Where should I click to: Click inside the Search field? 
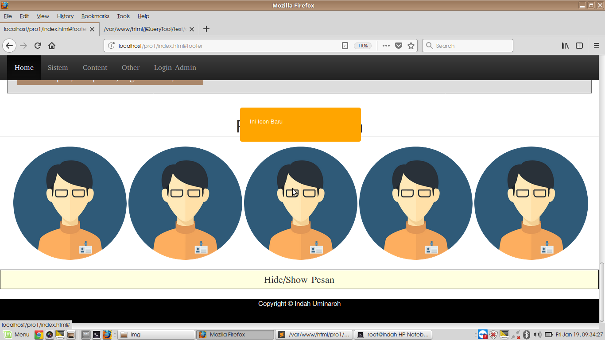[x=468, y=45]
